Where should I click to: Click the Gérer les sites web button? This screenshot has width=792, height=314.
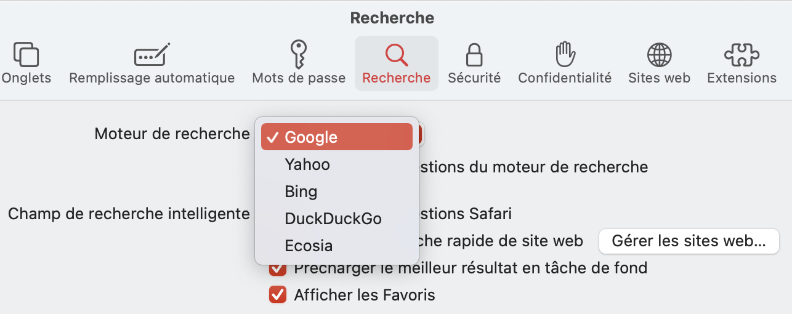click(689, 241)
